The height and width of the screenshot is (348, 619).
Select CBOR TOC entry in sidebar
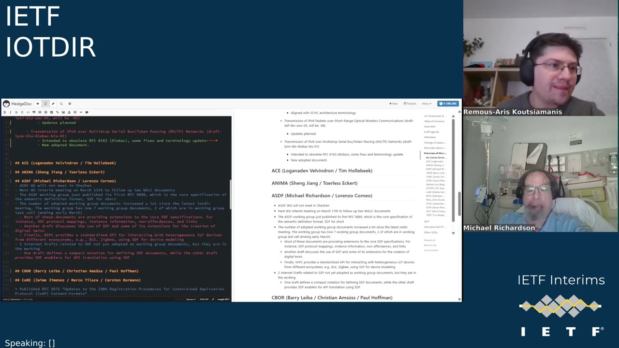(435, 173)
